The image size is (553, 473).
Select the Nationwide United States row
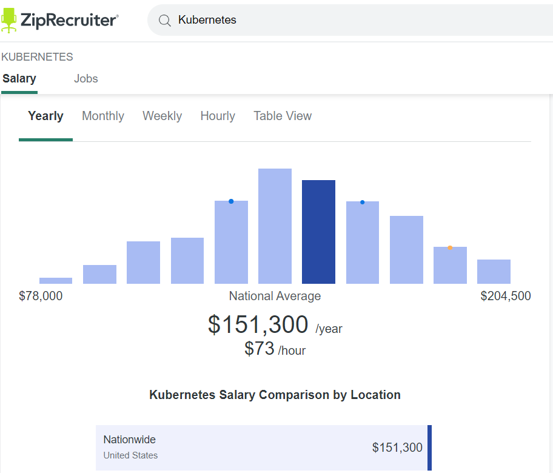point(263,448)
